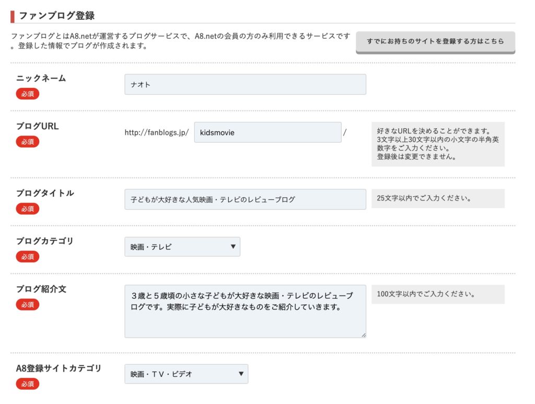Image resolution: width=535 pixels, height=404 pixels.
Task: Click the A8登録サイトカテゴリ label
Action: tap(59, 368)
